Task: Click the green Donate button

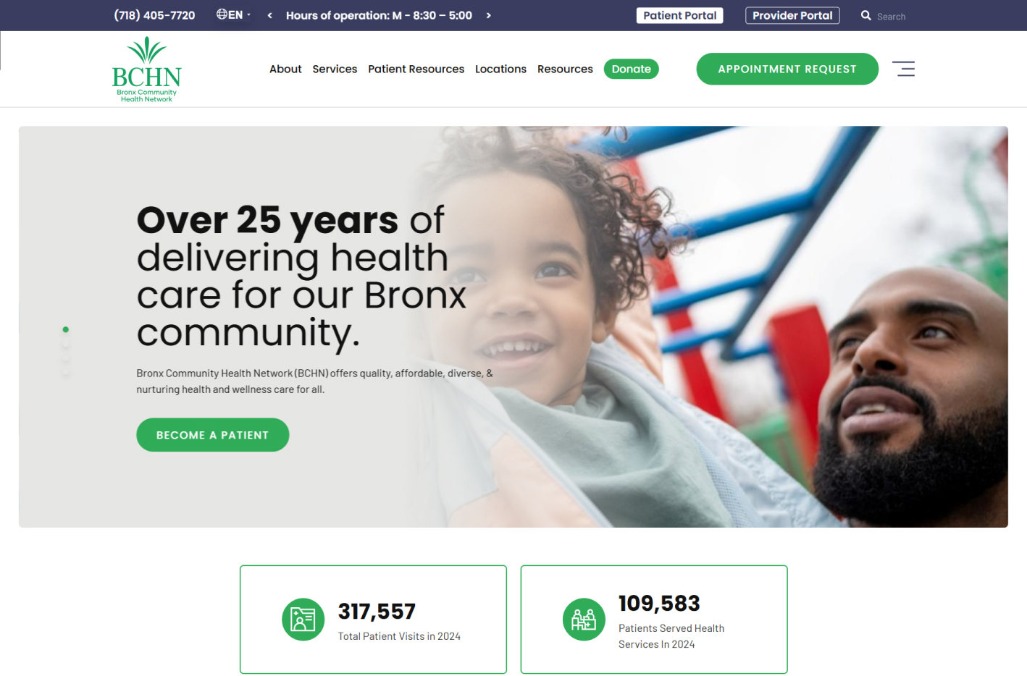Action: tap(631, 69)
